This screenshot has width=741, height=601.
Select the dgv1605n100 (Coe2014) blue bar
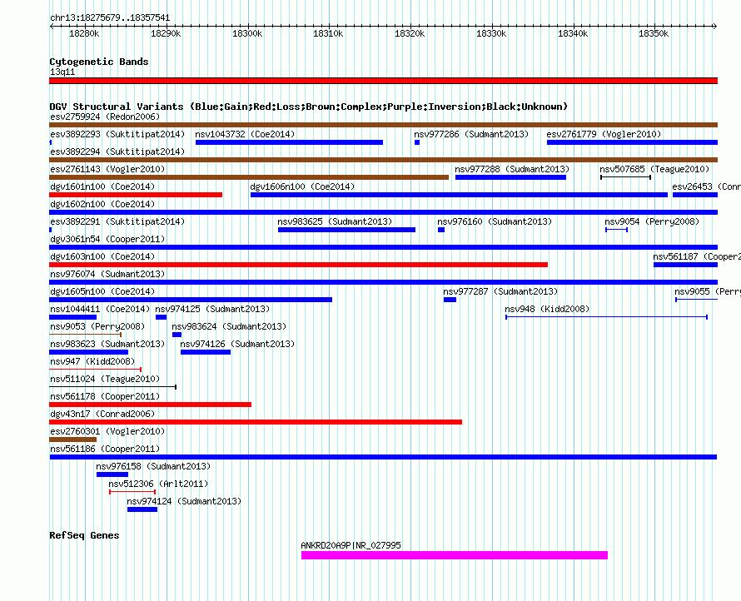click(x=191, y=300)
